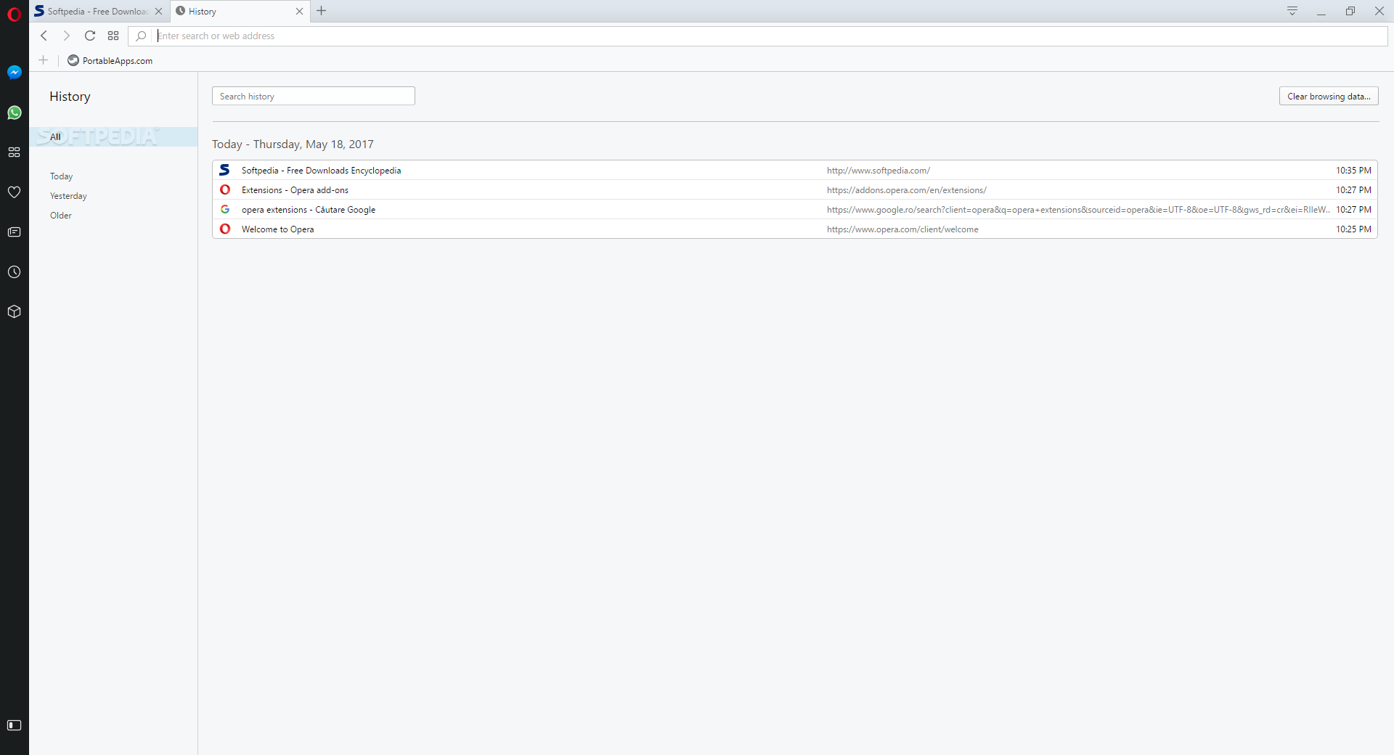Reload the current page
The image size is (1394, 755).
click(x=90, y=36)
